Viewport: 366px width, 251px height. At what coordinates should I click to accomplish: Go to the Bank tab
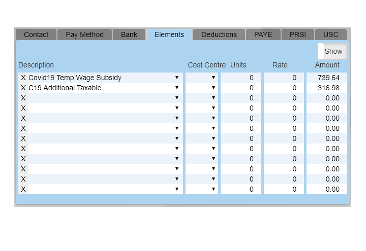pos(129,34)
